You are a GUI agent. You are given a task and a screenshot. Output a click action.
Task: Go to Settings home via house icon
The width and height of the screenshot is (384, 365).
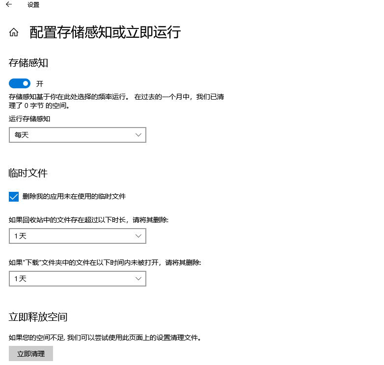(x=14, y=33)
